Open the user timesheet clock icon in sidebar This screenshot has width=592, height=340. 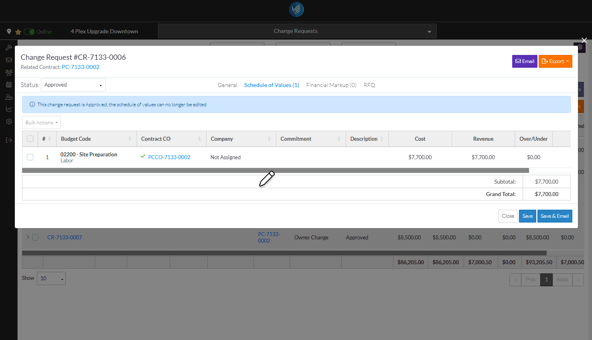coord(9,97)
